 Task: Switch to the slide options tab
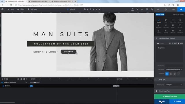pos(173,10)
